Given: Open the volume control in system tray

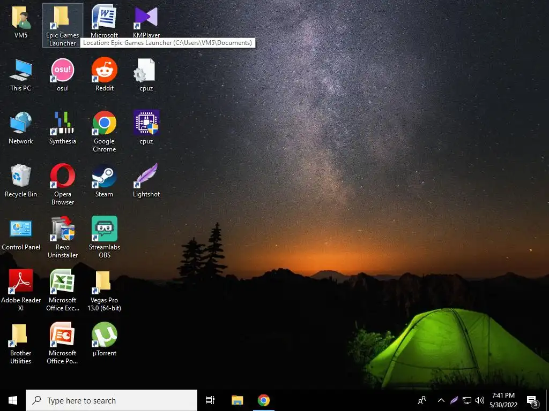Looking at the screenshot, I should pyautogui.click(x=480, y=400).
